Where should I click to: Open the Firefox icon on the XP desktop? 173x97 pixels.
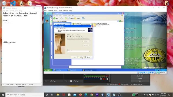click(47, 21)
